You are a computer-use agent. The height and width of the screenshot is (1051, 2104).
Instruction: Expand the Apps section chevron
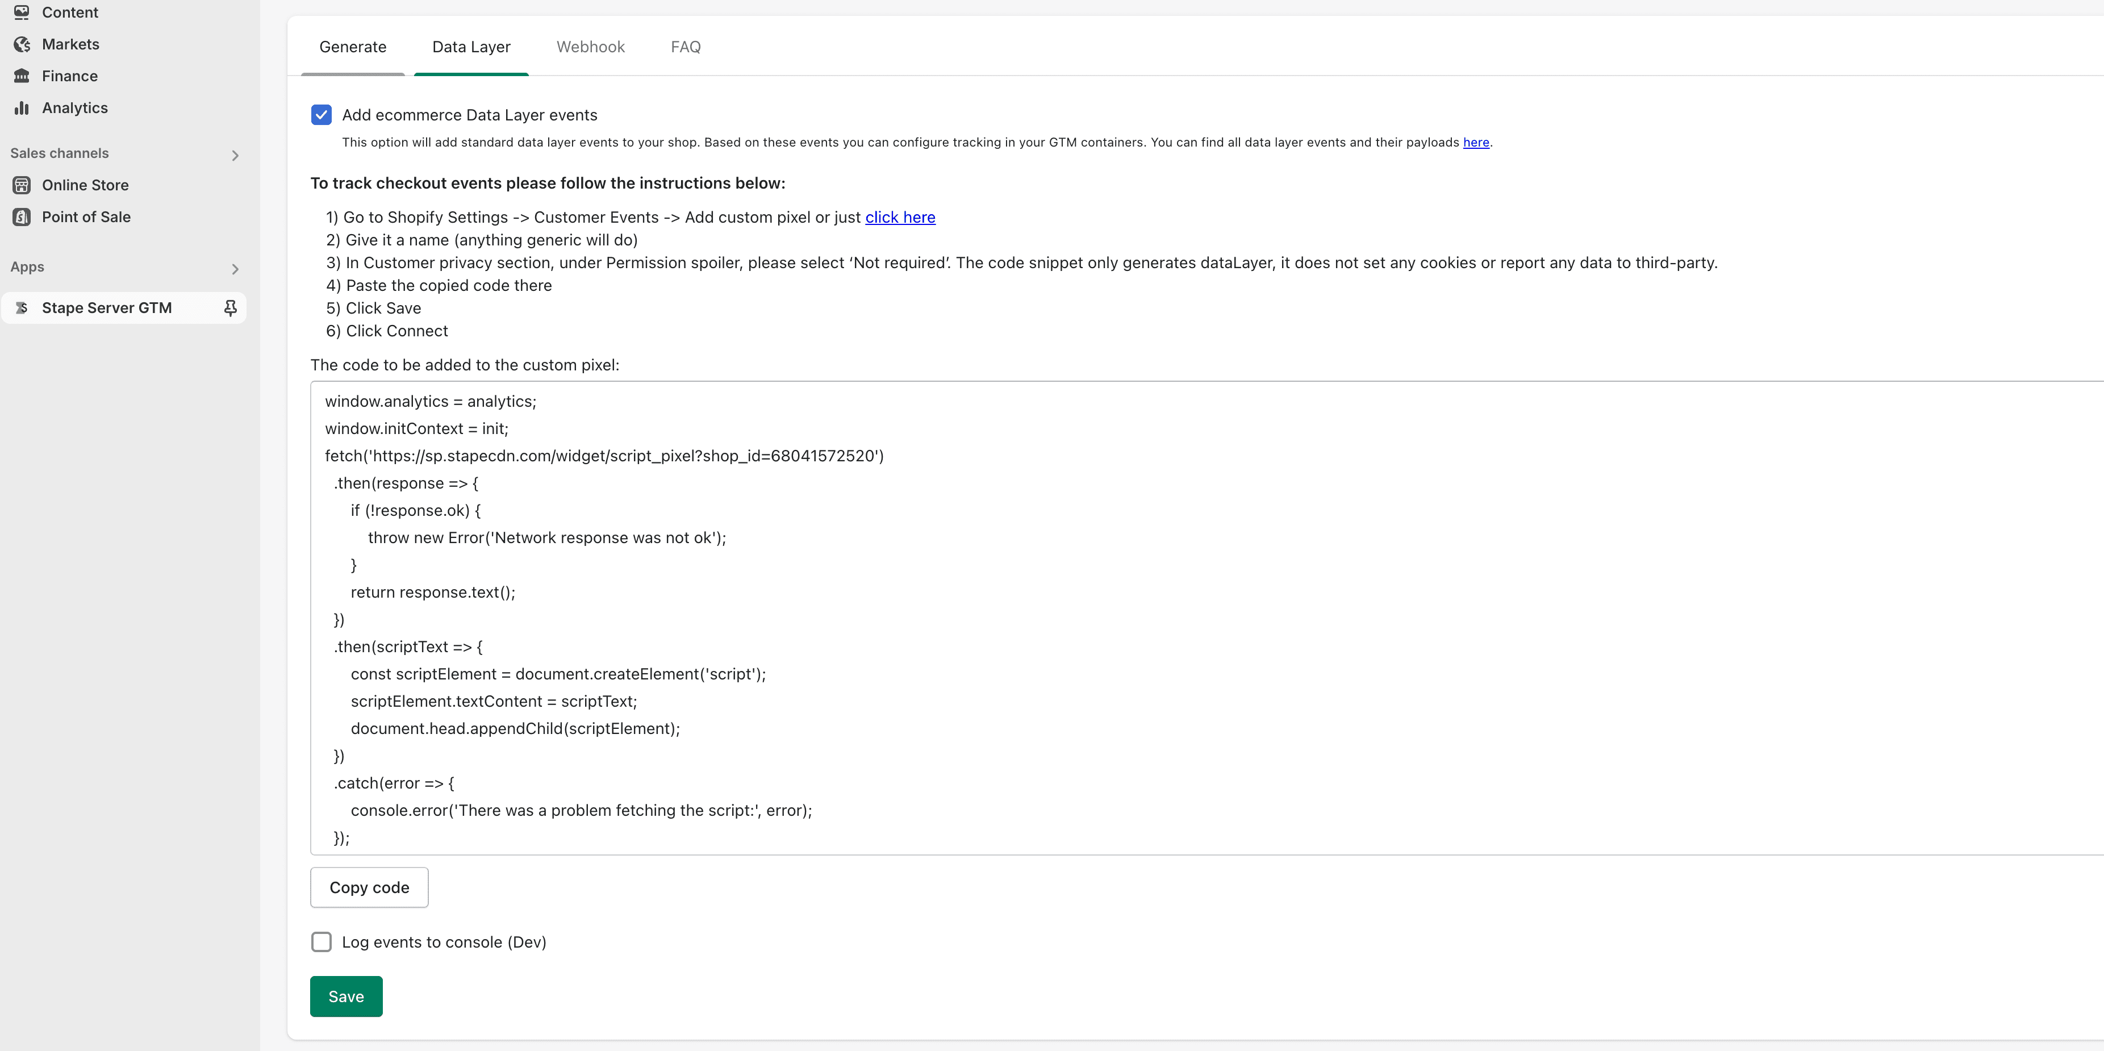[235, 269]
